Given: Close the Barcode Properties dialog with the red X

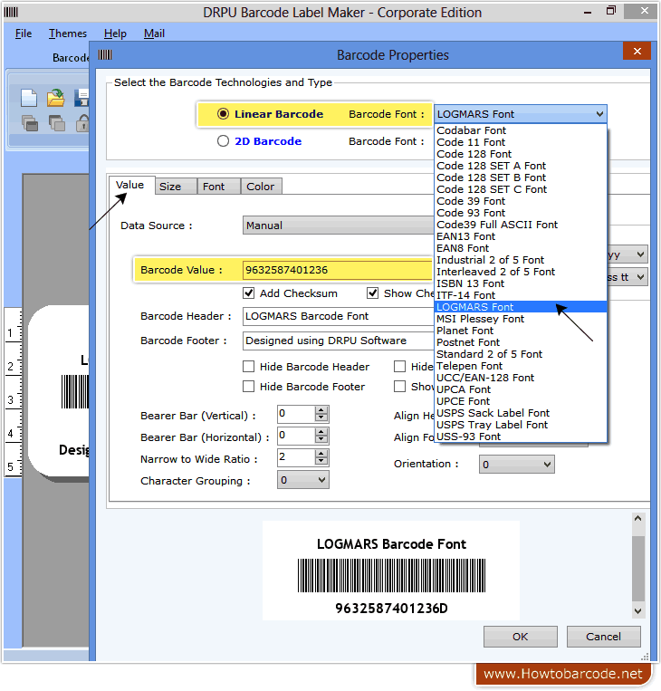Looking at the screenshot, I should pos(637,51).
